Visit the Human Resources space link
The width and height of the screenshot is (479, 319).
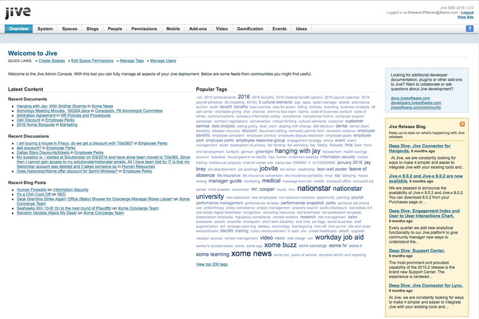coord(138,166)
